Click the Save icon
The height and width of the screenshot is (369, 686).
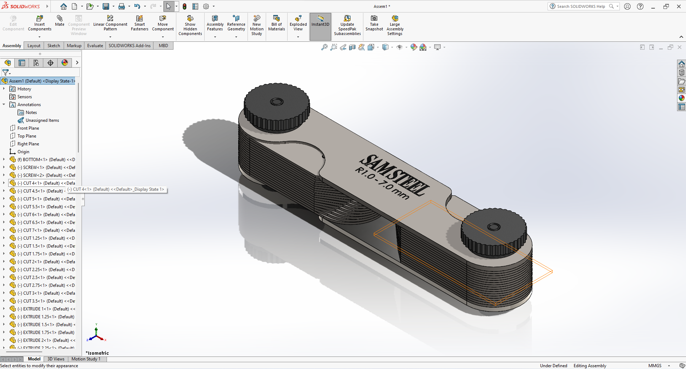click(106, 6)
